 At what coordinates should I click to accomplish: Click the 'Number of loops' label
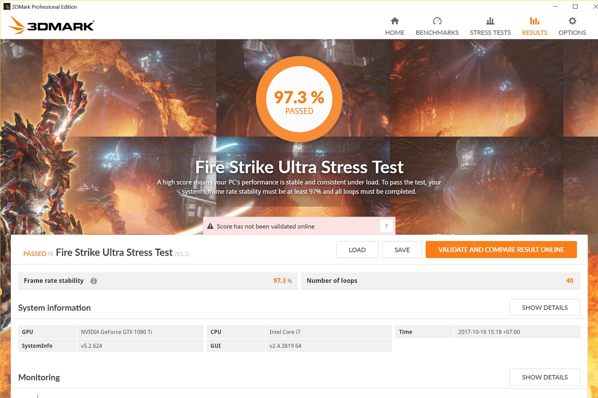coord(332,280)
